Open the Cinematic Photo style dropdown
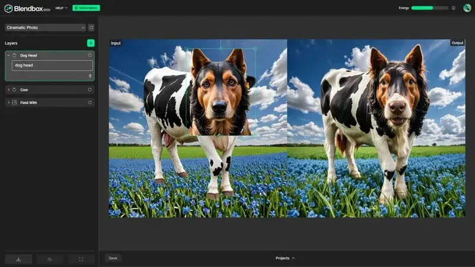Image resolution: width=475 pixels, height=267 pixels. coord(45,27)
